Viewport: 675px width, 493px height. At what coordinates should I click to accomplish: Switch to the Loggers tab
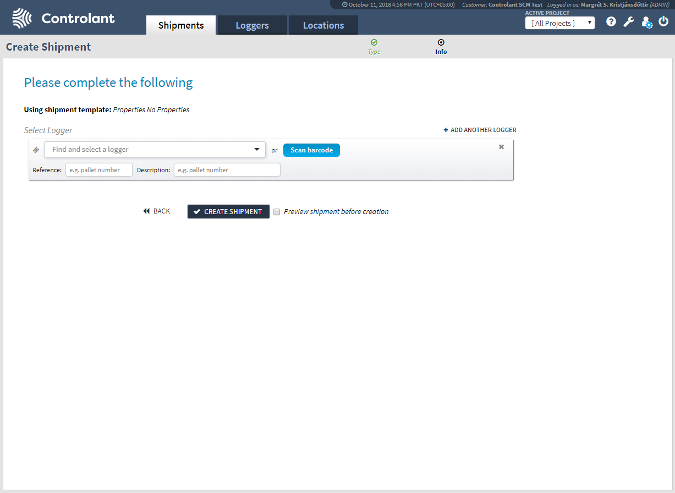(253, 25)
